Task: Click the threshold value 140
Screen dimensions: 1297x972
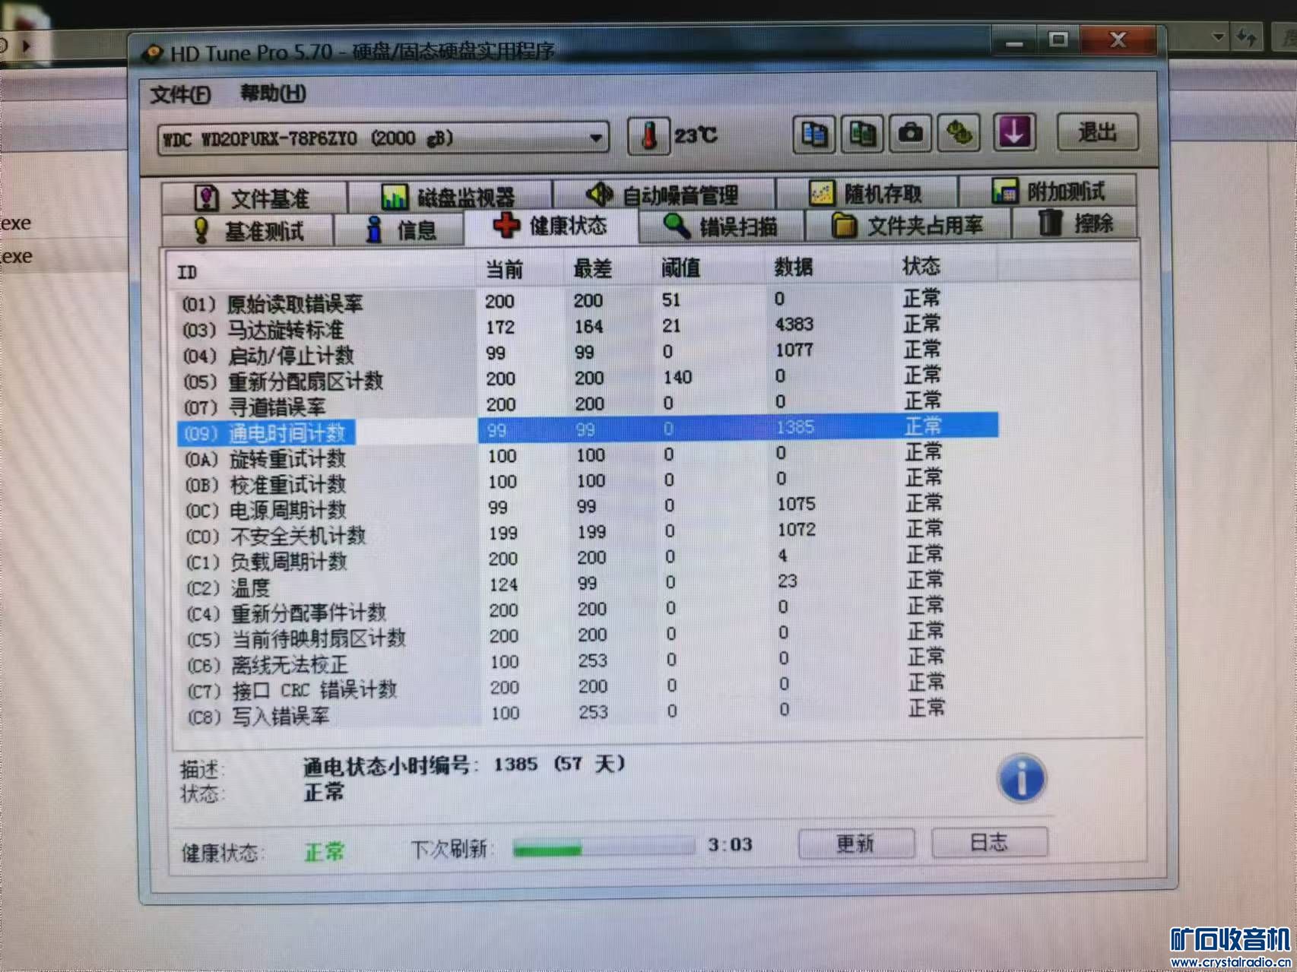Action: point(677,377)
